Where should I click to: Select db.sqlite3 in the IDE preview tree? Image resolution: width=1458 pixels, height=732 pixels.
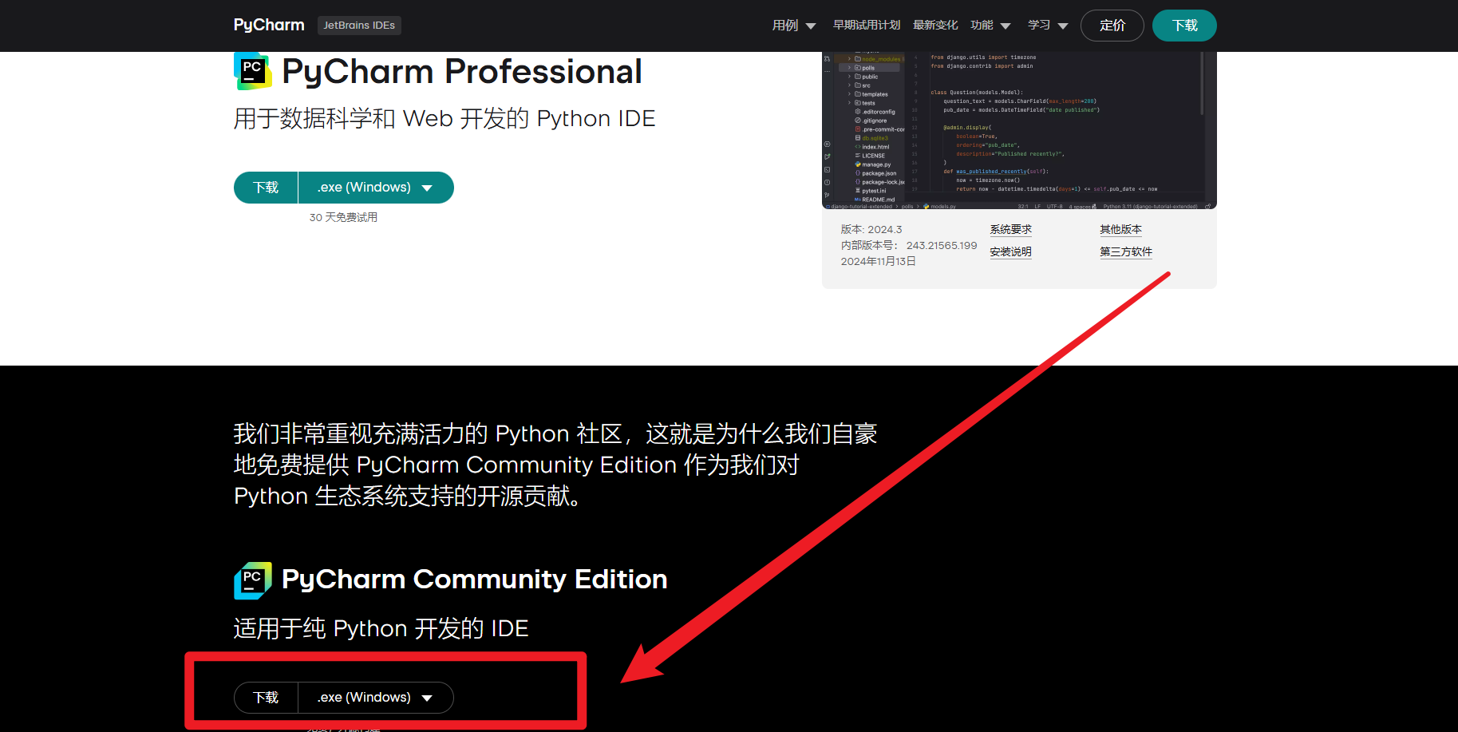click(871, 138)
